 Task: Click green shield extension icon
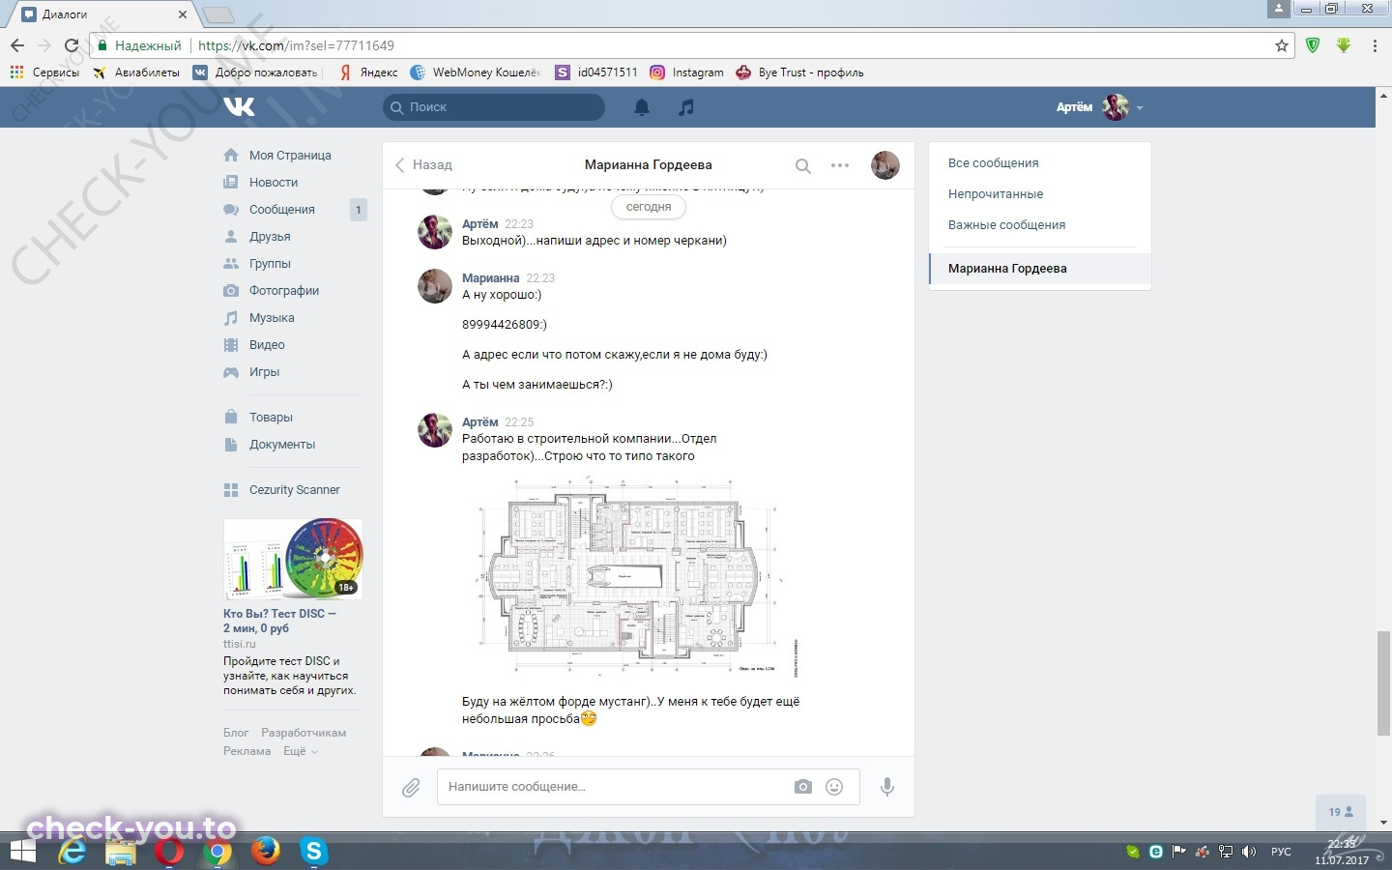click(1313, 45)
